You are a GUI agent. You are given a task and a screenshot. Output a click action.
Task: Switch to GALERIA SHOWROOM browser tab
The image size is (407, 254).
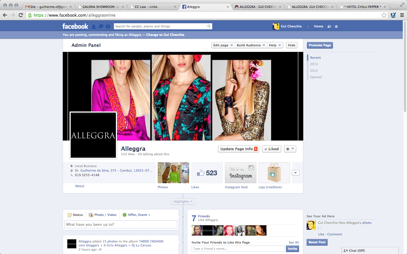tap(100, 6)
